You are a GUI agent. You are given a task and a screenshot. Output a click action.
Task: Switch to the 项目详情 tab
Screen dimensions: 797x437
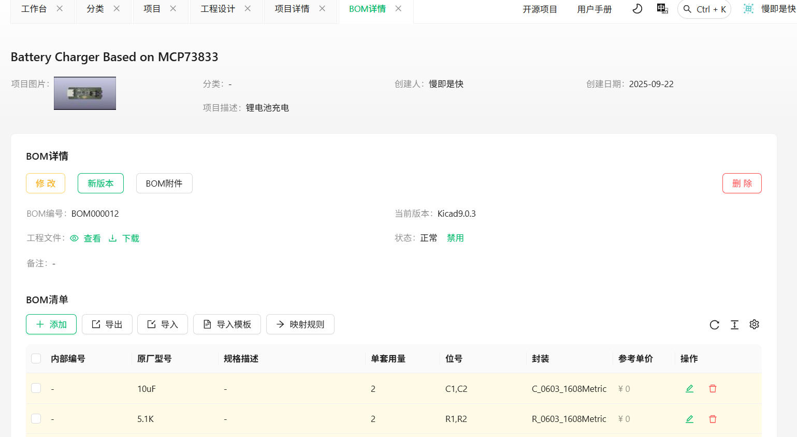pos(292,9)
